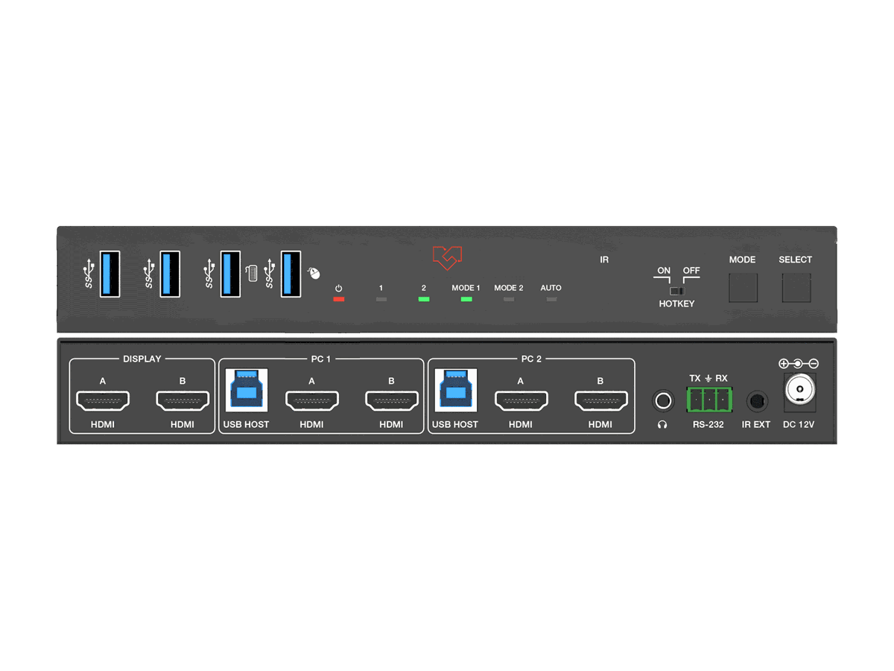The image size is (894, 671).
Task: Click the DISPLAY HDMI B output port
Action: (x=183, y=401)
